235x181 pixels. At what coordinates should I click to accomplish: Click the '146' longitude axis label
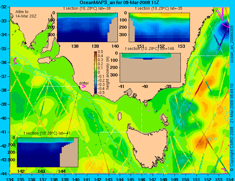(142, 179)
